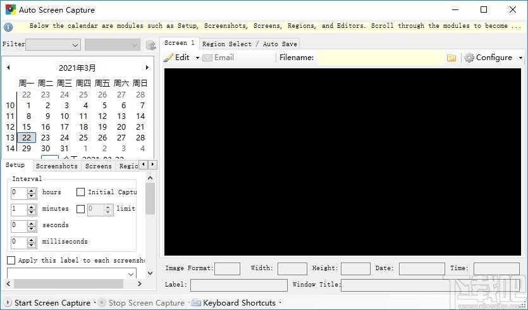Click Start Screen Capture button
528x310 pixels.
(x=48, y=303)
